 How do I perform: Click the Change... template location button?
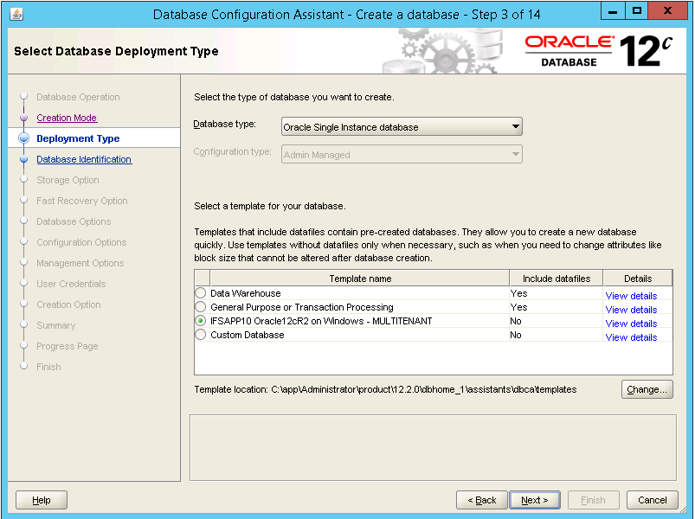coord(647,389)
